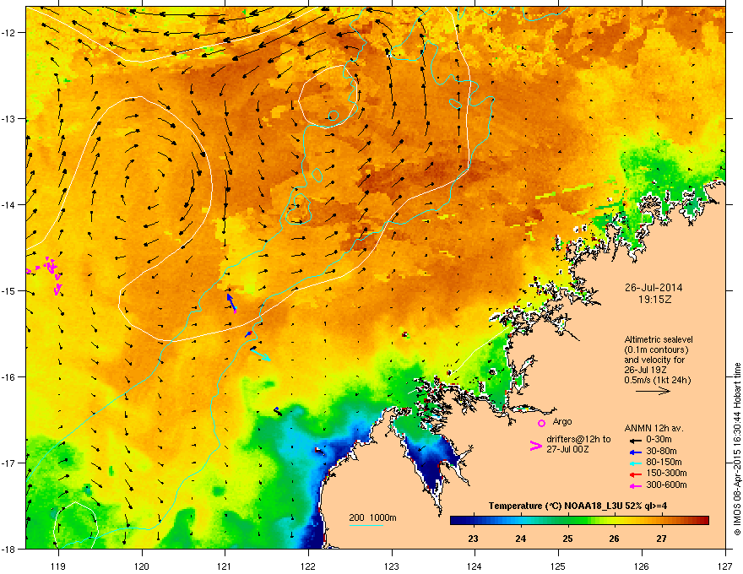Viewport: 743px width, 574px height.
Task: Click the cyan mooring current arrow on the map
Action: [261, 355]
